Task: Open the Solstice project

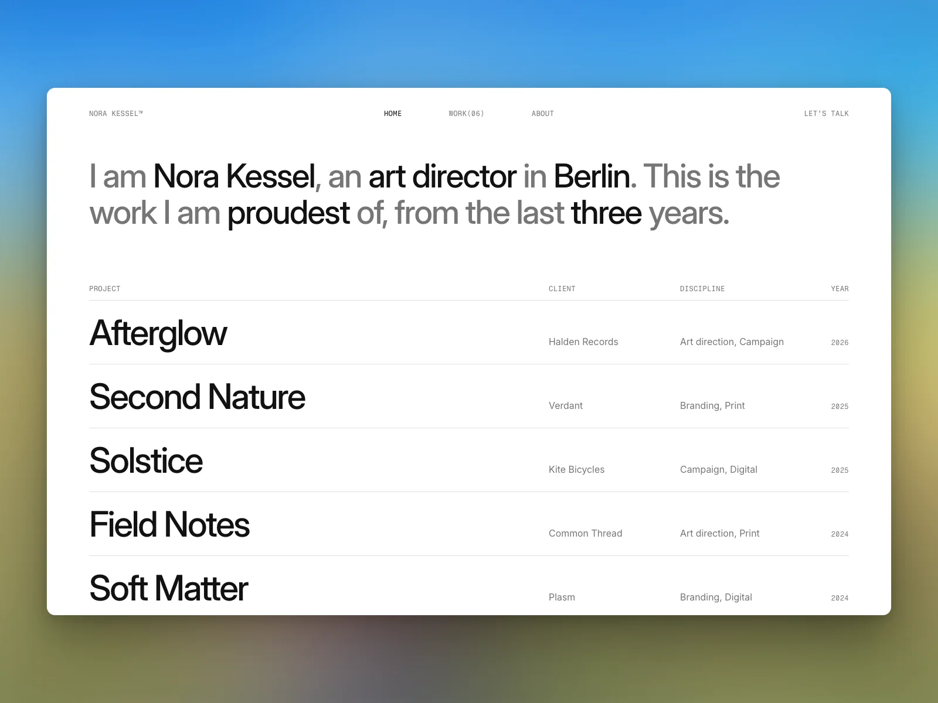Action: (146, 460)
